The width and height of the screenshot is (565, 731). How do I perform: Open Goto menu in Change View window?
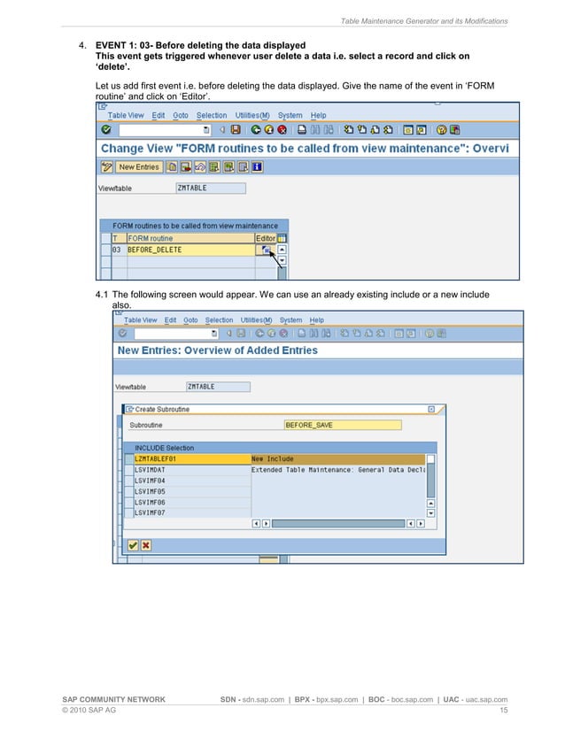[181, 115]
